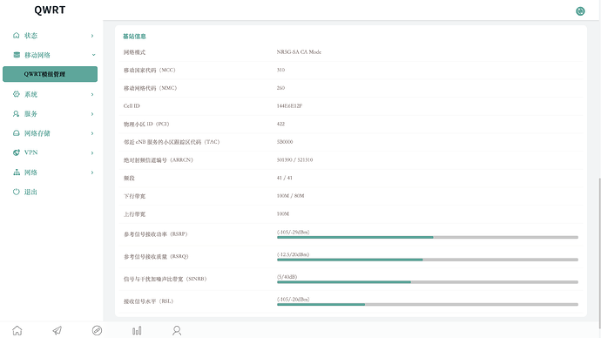The width and height of the screenshot is (601, 338).
Task: Click the gear icon beside 系统
Action: pyautogui.click(x=16, y=94)
